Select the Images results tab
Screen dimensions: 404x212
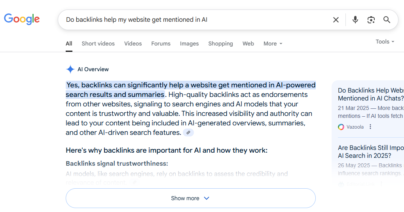[190, 44]
